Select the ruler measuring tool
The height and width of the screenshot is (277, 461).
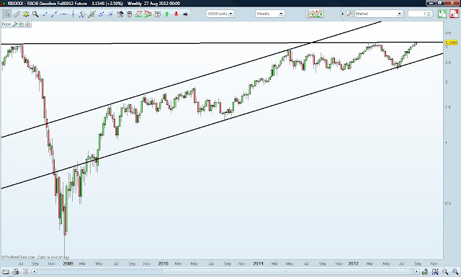tap(17, 14)
